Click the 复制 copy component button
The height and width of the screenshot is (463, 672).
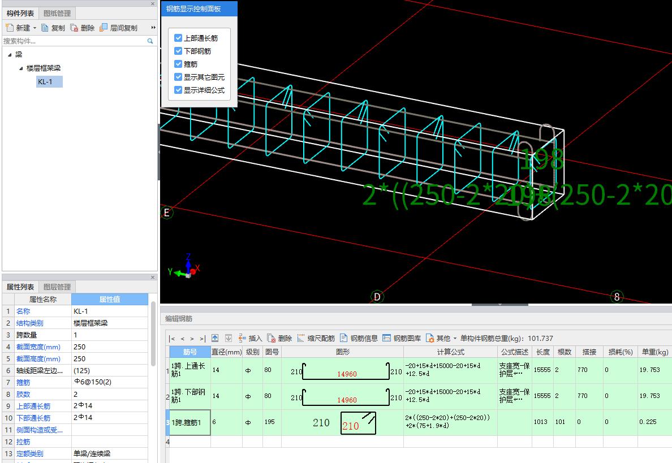pyautogui.click(x=53, y=28)
